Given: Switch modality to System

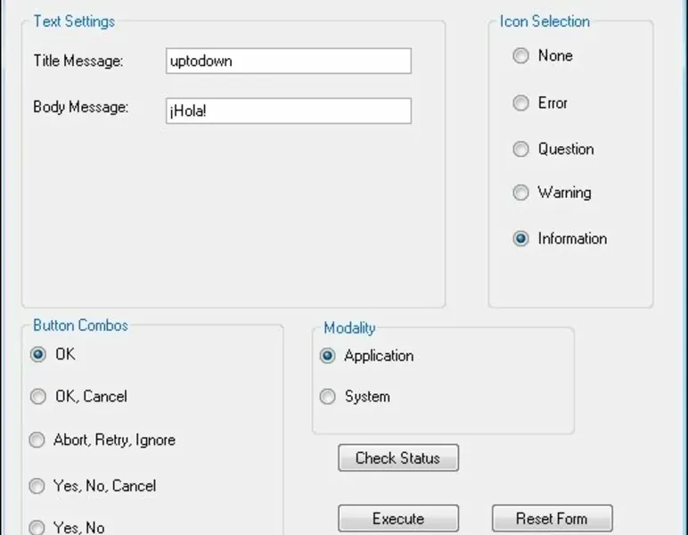Looking at the screenshot, I should (328, 397).
